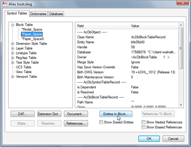191x147 pixels.
Task: Toggle Show Nested References checkbox
Action: pos(144,122)
